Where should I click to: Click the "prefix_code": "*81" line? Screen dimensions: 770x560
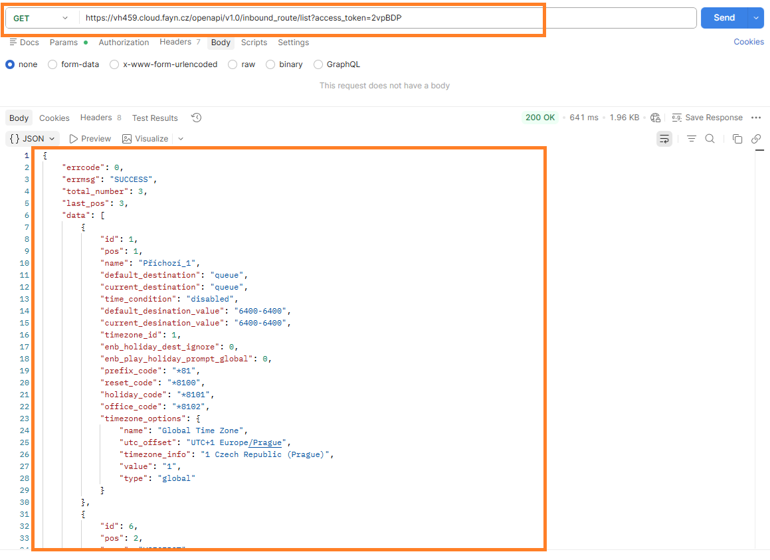[150, 371]
